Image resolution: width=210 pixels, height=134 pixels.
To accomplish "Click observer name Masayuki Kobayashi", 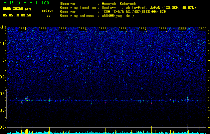I will pos(120,4).
